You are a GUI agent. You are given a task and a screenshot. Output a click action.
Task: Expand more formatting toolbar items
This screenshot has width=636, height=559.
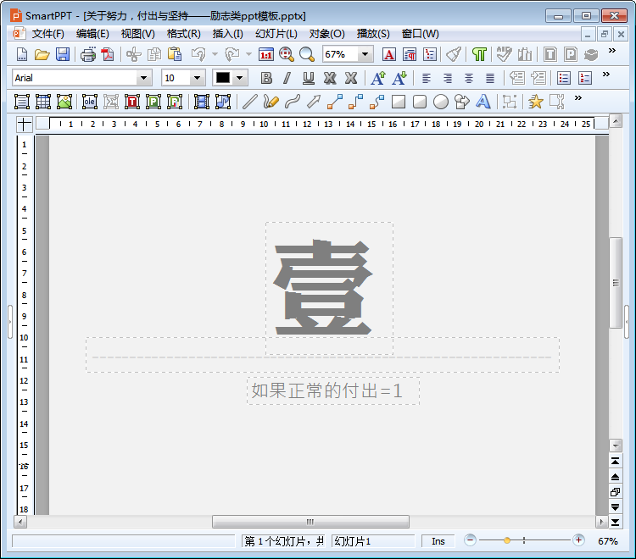pyautogui.click(x=605, y=75)
